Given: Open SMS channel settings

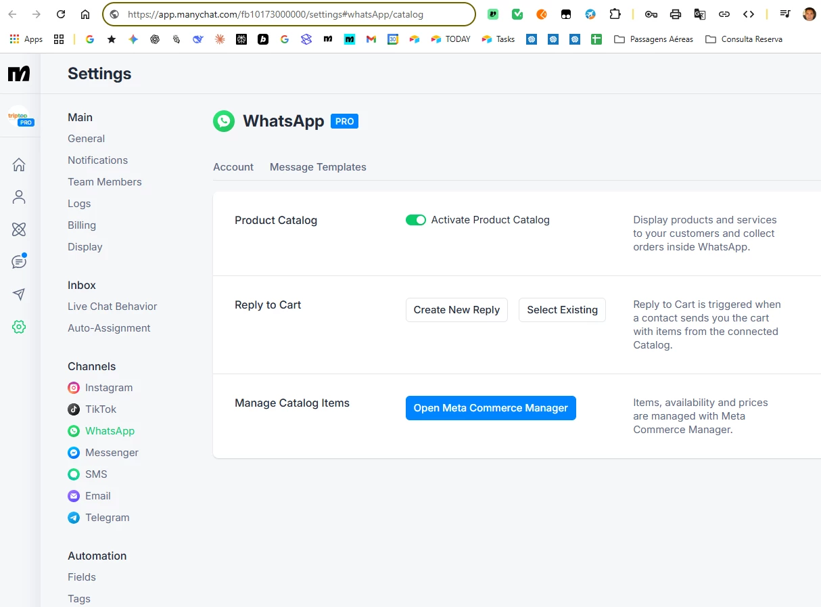Looking at the screenshot, I should 87,474.
